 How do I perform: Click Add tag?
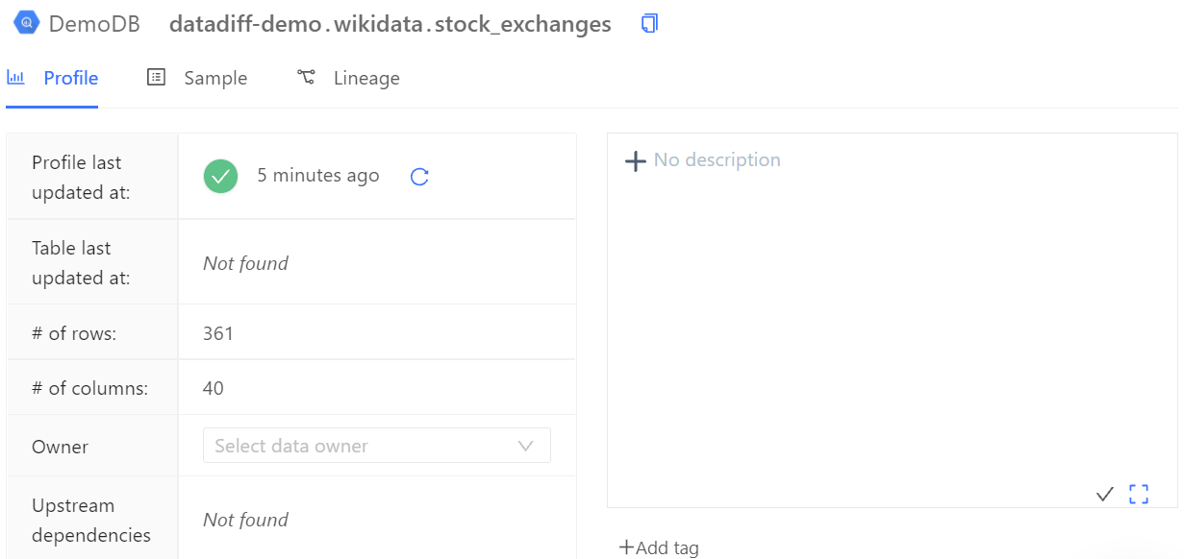pos(659,547)
